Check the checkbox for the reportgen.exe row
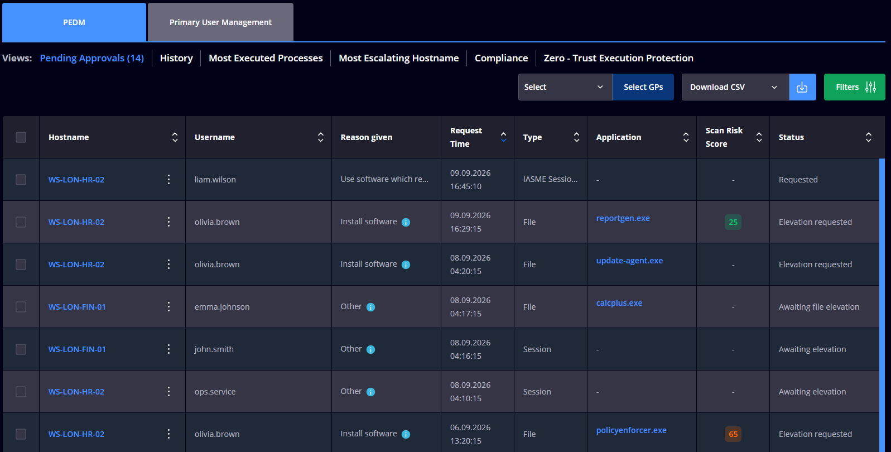 tap(21, 222)
